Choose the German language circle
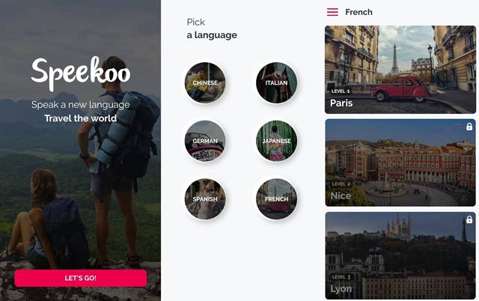 tap(205, 141)
